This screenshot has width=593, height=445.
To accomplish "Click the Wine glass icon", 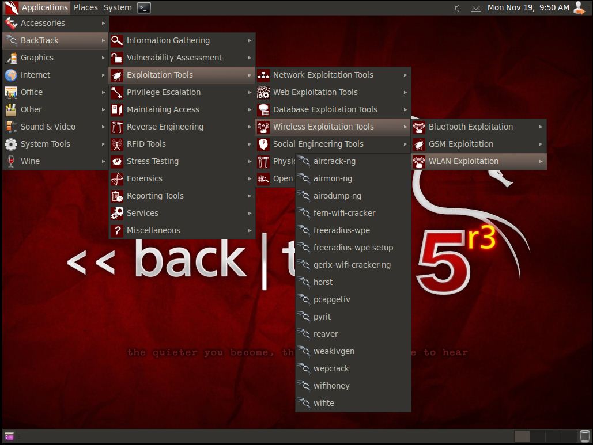I will coord(11,161).
